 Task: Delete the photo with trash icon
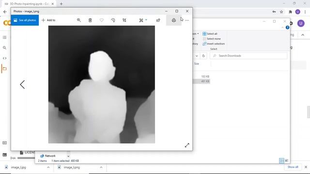point(90,20)
